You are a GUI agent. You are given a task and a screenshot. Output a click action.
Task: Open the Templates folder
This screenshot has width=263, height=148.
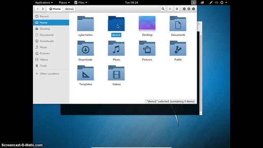coord(85,73)
